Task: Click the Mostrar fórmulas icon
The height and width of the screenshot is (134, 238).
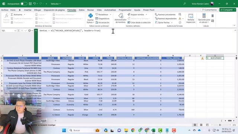Action: click(x=180, y=15)
